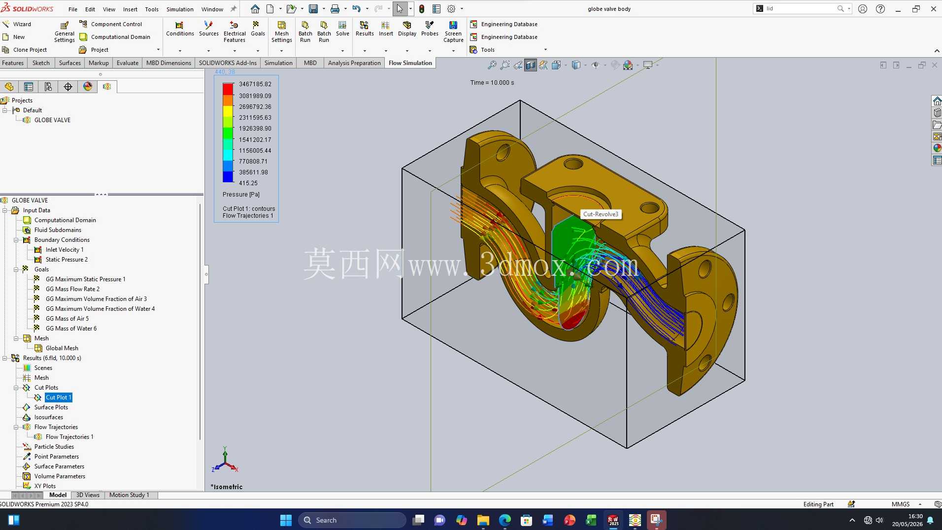The image size is (942, 530).
Task: Open the Home icon in title toolbar
Action: (255, 9)
